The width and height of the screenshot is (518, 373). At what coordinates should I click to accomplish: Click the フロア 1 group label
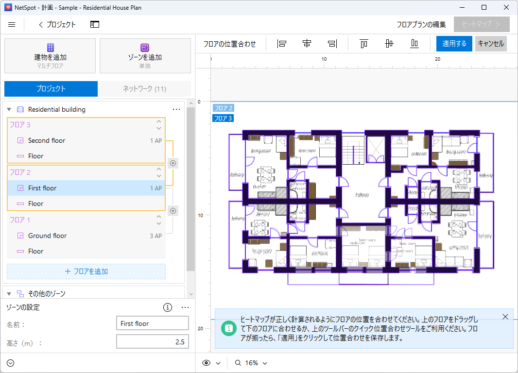(x=20, y=220)
